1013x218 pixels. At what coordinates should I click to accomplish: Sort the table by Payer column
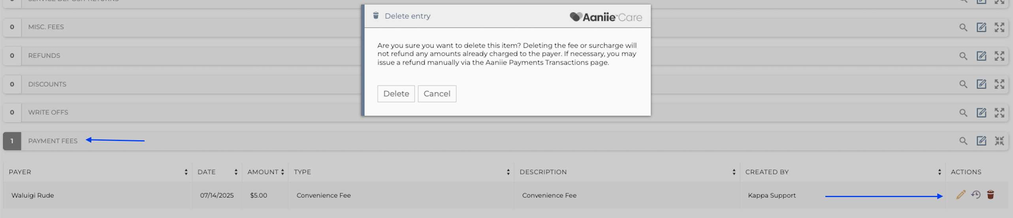[186, 172]
